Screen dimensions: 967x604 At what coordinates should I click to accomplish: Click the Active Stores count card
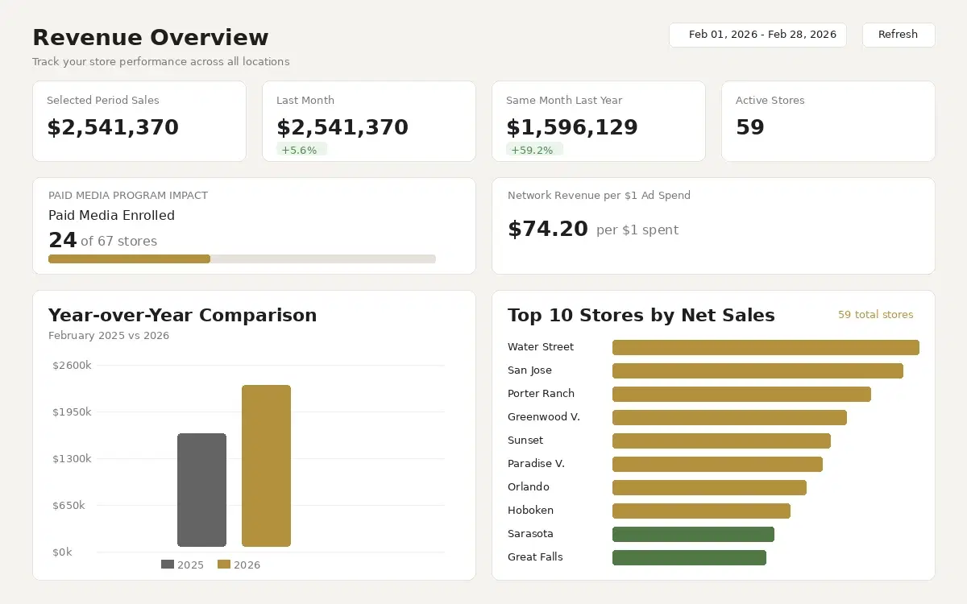pos(828,121)
